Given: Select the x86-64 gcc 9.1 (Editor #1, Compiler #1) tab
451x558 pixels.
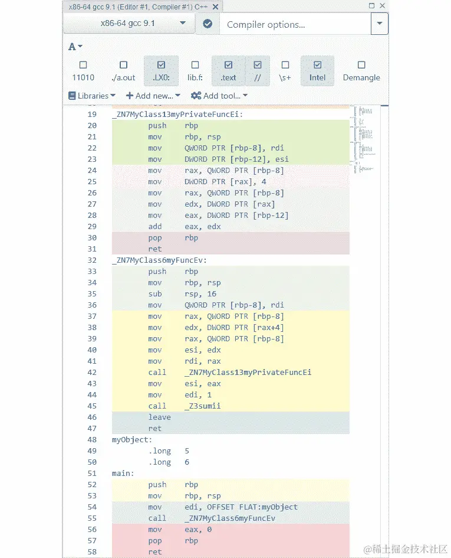Looking at the screenshot, I should [139, 6].
